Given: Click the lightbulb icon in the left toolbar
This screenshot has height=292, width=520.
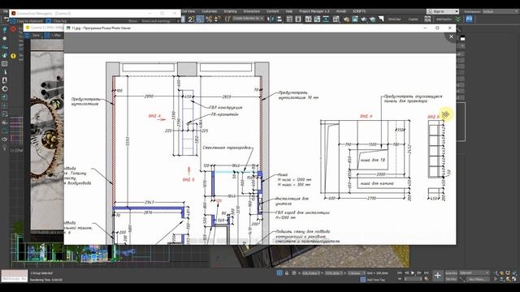Looking at the screenshot, I should pos(5,30).
